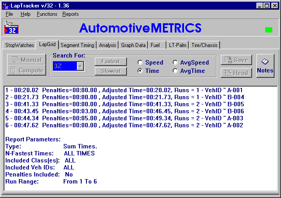281x198 pixels.
Task: Click the Included Class(es): ALL line
Action: point(40,160)
